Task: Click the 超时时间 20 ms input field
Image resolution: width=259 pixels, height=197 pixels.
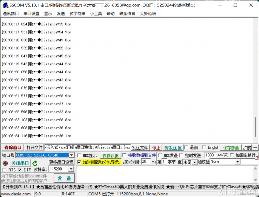Action: pyautogui.click(x=146, y=161)
